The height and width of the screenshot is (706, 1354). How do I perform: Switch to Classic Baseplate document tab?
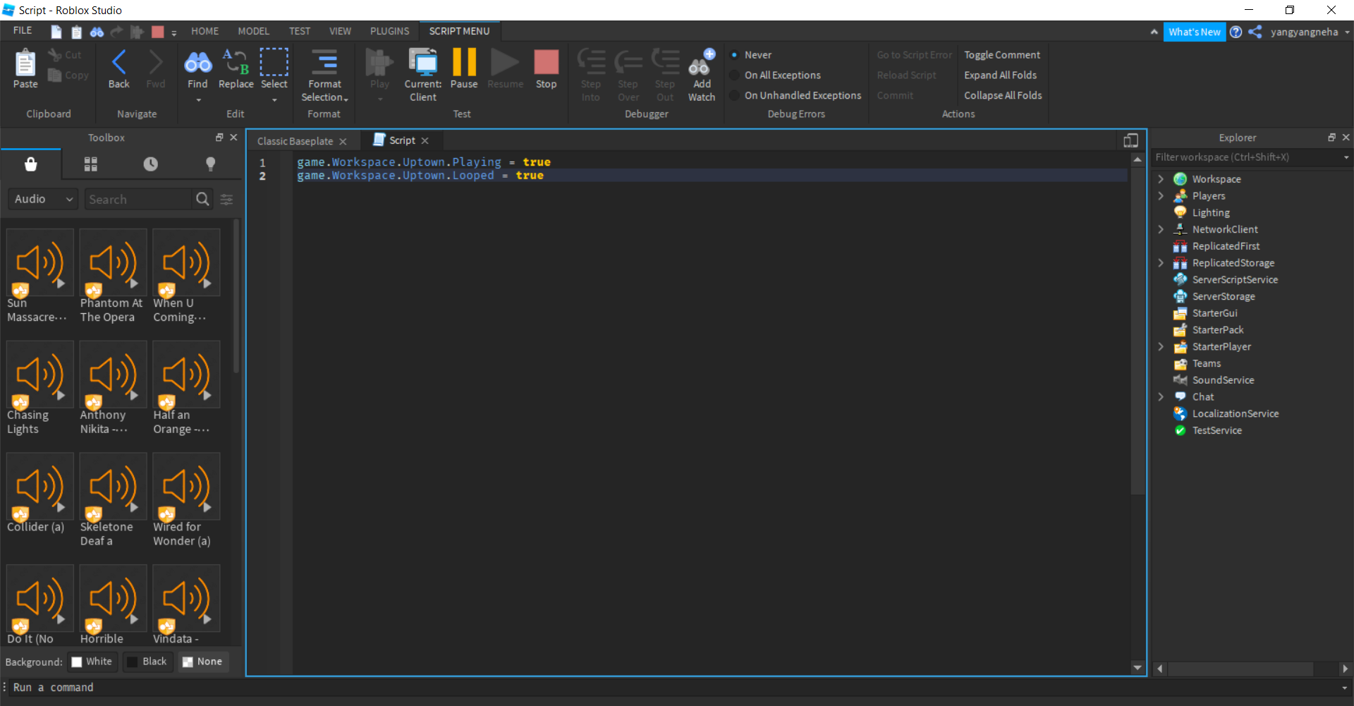[x=295, y=141]
